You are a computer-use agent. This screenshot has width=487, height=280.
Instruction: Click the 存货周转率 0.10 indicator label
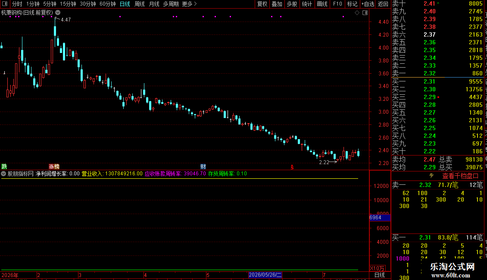228,174
